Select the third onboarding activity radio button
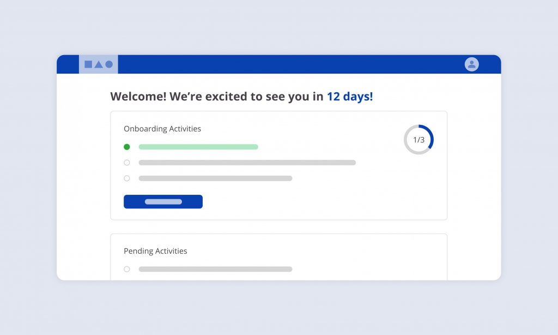Image resolution: width=558 pixels, height=335 pixels. coord(127,178)
